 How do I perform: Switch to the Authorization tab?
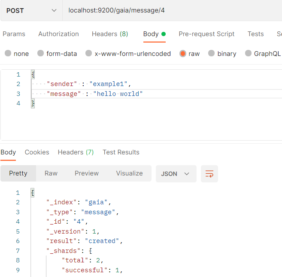[58, 34]
